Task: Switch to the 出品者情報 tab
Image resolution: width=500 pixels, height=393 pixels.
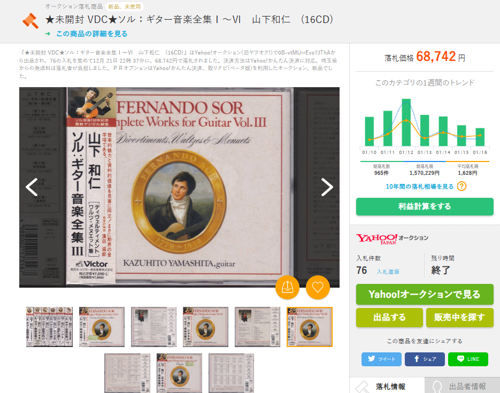Action: tap(463, 386)
